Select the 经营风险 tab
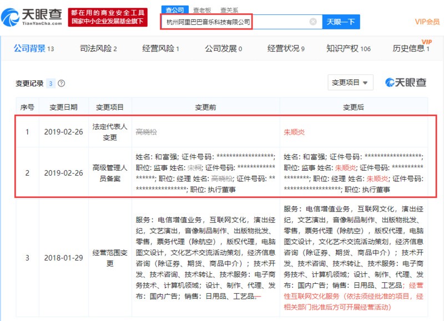Image resolution: width=444 pixels, height=321 pixels. pos(160,49)
